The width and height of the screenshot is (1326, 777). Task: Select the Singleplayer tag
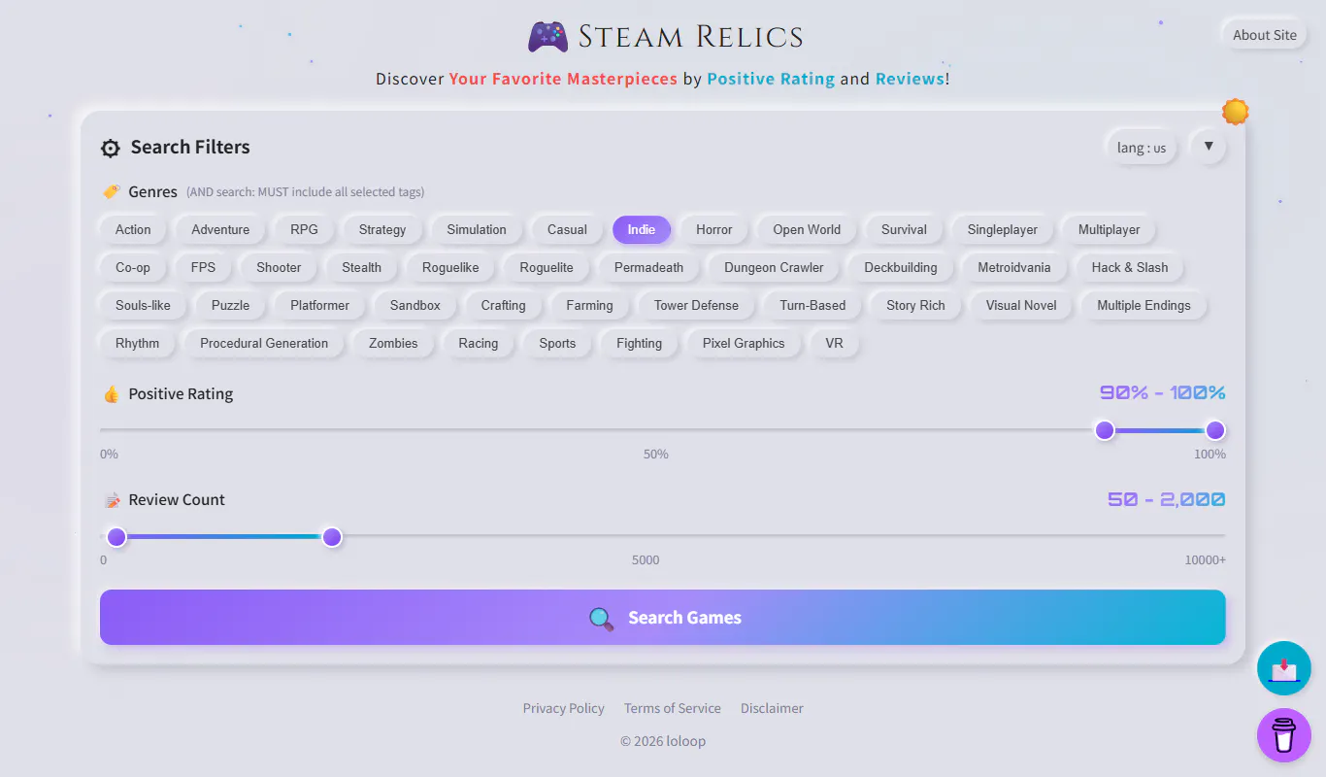1003,230
